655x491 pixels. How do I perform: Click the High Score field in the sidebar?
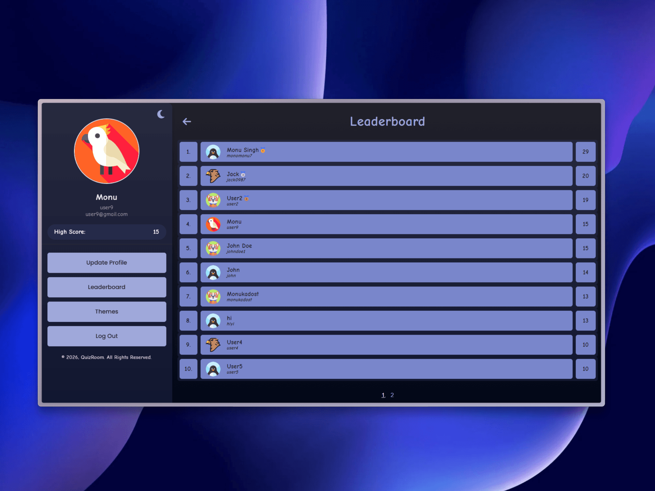point(107,232)
